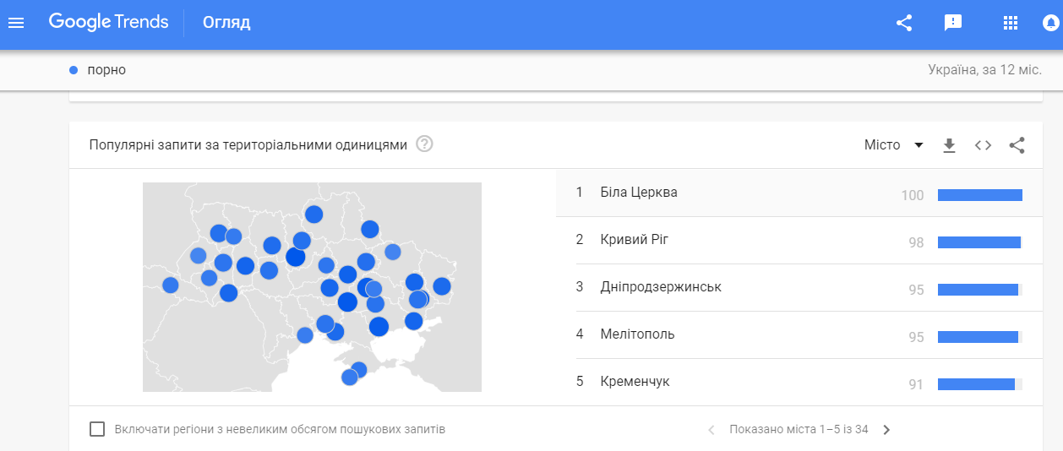Image resolution: width=1063 pixels, height=451 pixels.
Task: Click the help question mark icon
Action: click(425, 144)
